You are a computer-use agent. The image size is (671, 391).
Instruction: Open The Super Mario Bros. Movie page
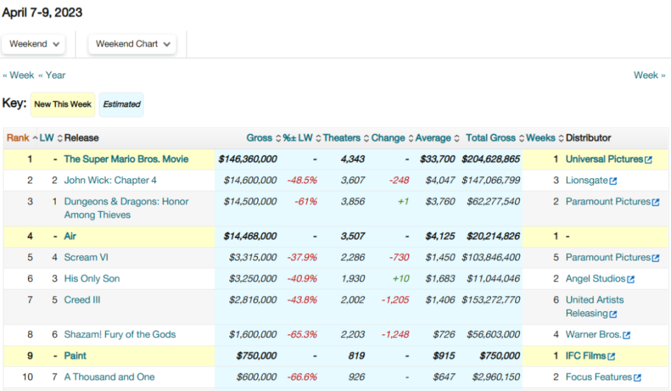point(127,159)
